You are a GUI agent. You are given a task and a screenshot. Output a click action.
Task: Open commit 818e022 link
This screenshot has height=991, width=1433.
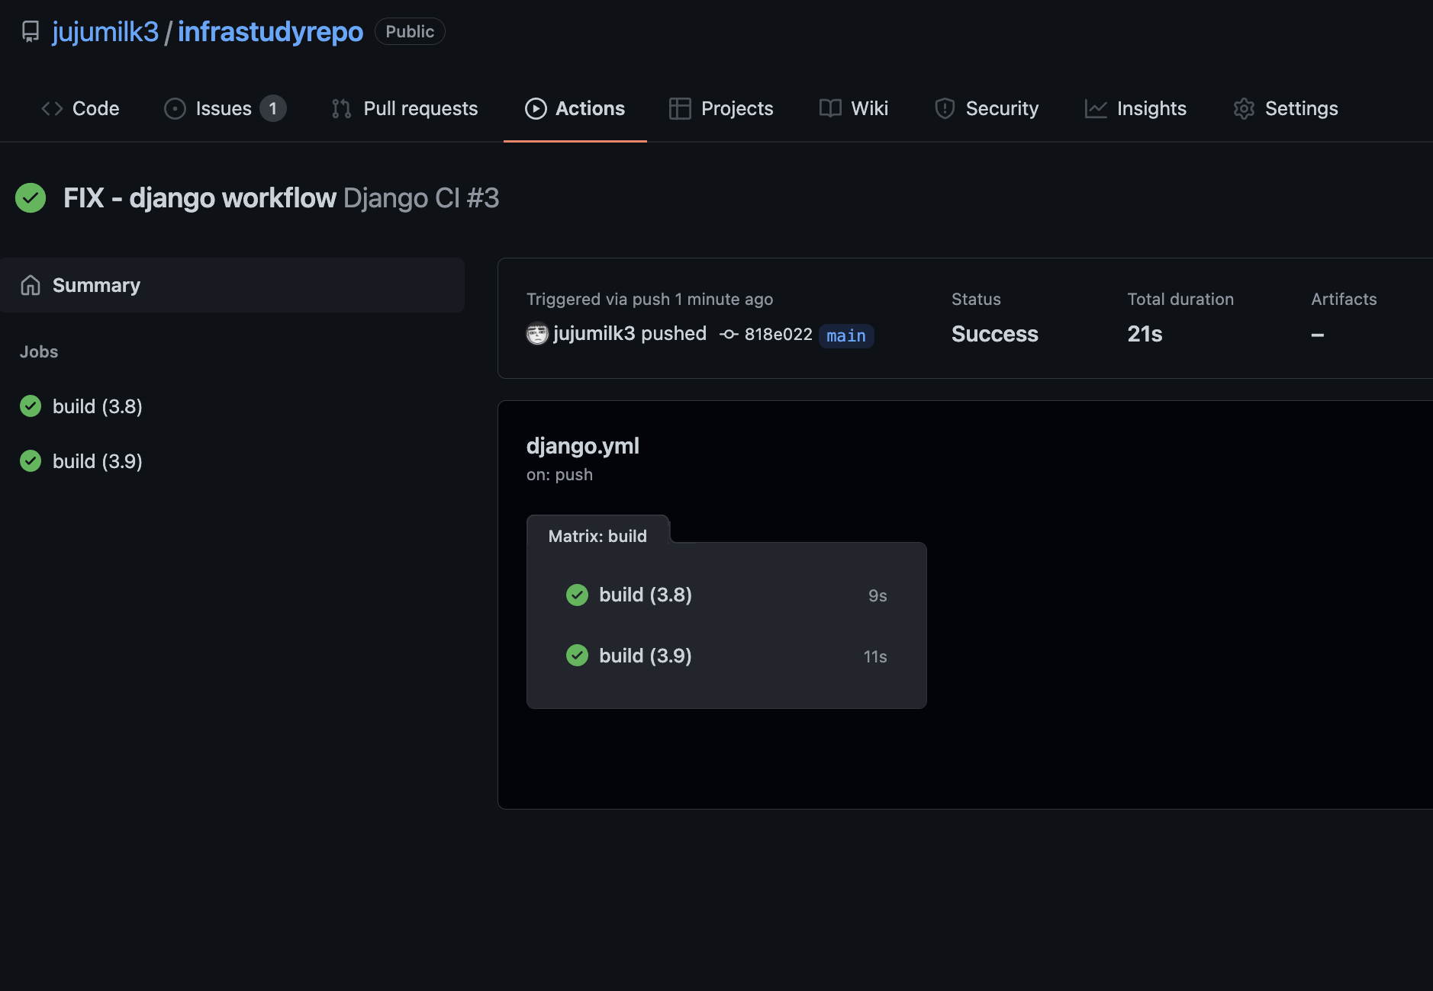click(x=778, y=334)
